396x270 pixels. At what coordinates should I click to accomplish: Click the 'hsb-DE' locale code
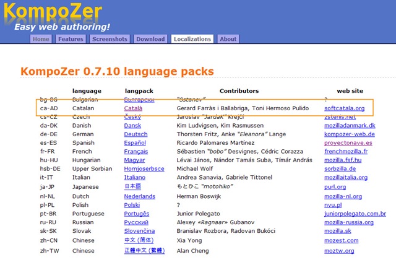50,168
